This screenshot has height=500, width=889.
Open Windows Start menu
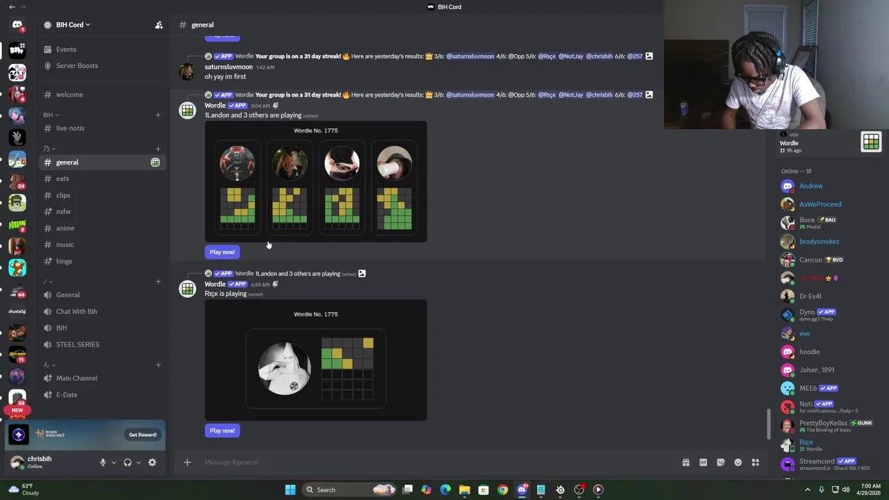point(290,490)
